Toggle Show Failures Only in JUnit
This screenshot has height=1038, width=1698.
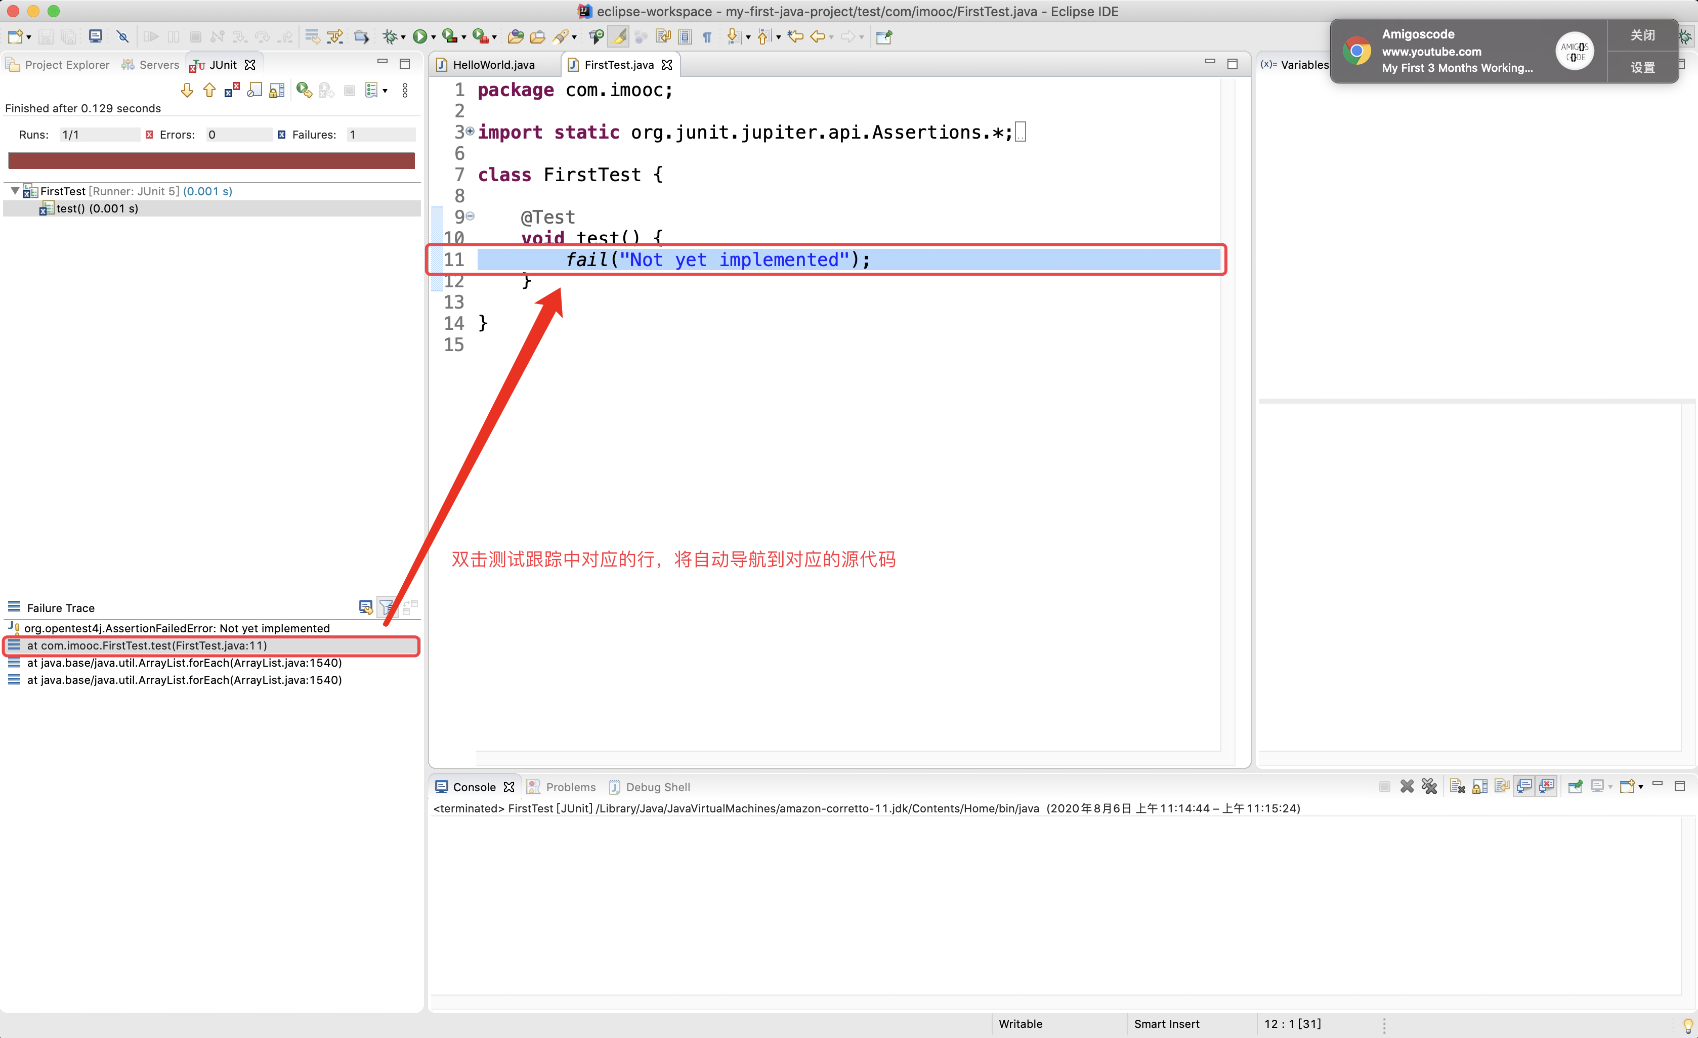pyautogui.click(x=232, y=90)
